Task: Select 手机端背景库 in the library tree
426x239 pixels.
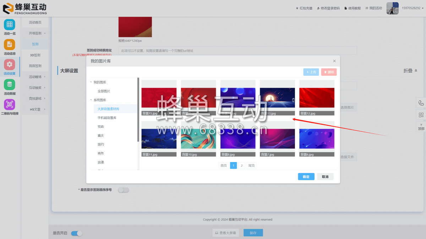Action: coord(107,118)
